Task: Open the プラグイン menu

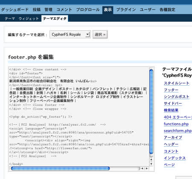Action: pyautogui.click(x=126, y=10)
